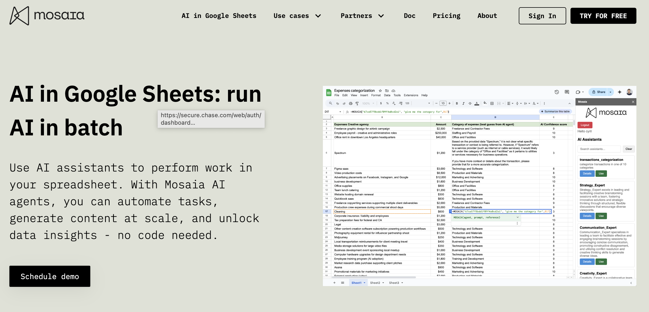Expand the Use cases dropdown in the navbar
Viewport: 649px width, 312px height.
(297, 16)
